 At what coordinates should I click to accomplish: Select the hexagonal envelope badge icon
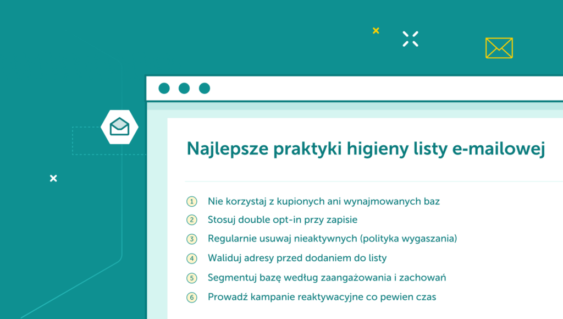[x=120, y=127]
